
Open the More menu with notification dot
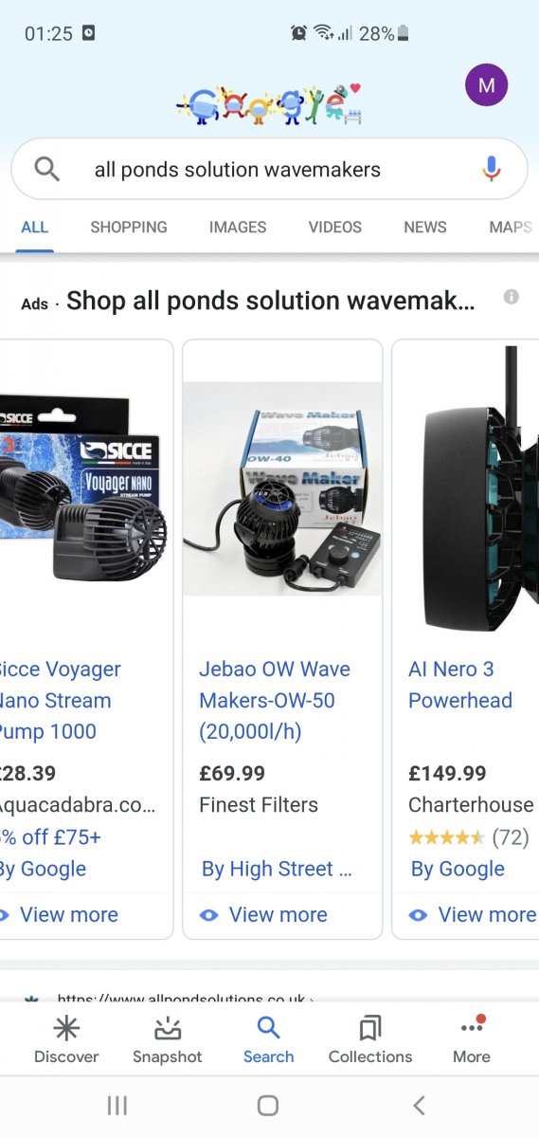[472, 1040]
